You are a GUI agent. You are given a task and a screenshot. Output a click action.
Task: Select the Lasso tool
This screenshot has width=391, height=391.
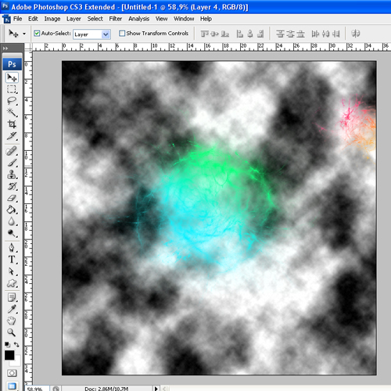[12, 101]
